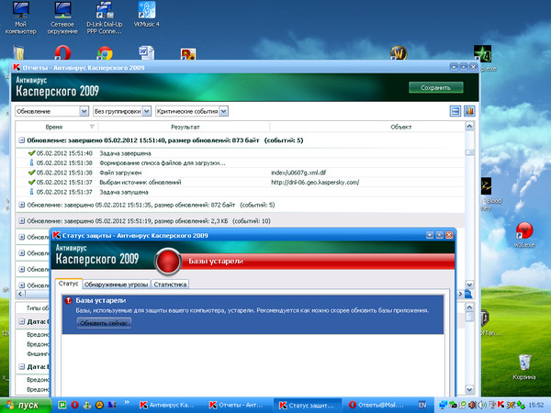Click the Opera icon in quick launch
The image size is (551, 413).
74,405
